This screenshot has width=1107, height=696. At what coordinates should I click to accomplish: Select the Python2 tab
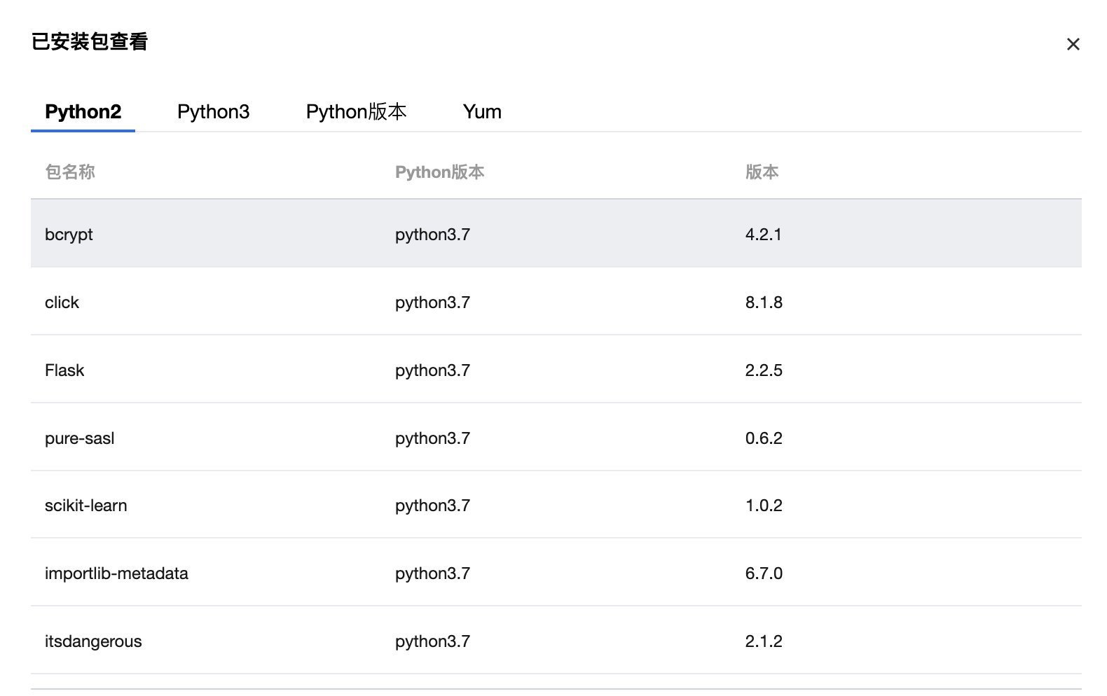tap(83, 112)
